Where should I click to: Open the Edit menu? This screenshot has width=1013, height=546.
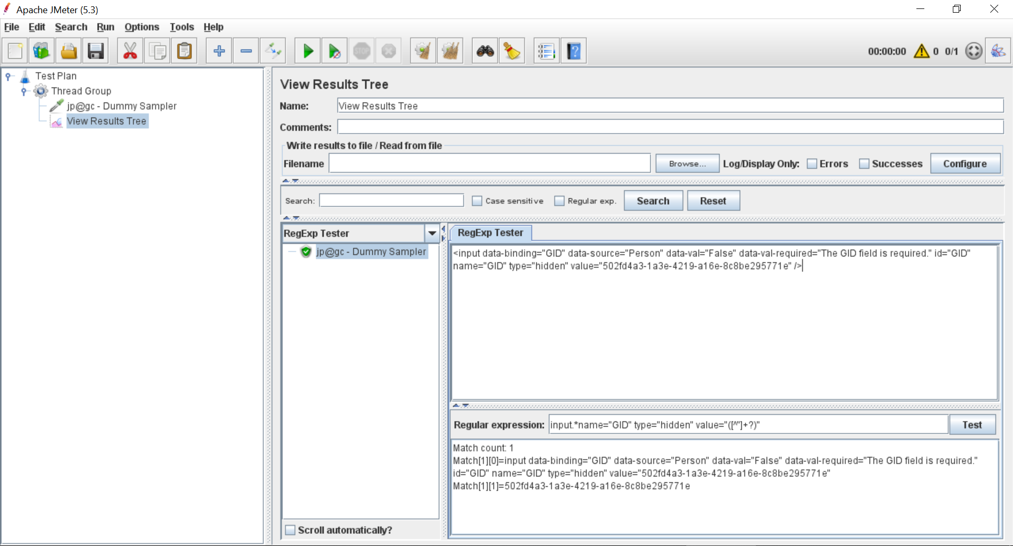[x=36, y=27]
